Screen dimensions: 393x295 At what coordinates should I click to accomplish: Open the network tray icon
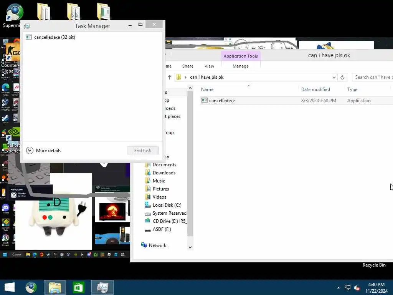coord(348,288)
